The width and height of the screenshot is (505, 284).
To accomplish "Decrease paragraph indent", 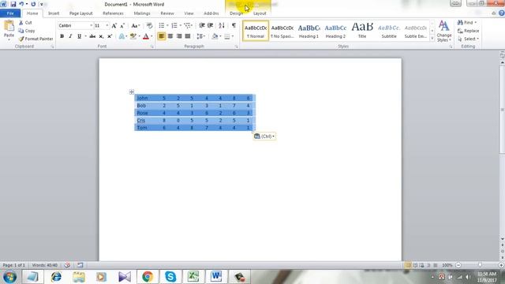I will click(x=202, y=25).
